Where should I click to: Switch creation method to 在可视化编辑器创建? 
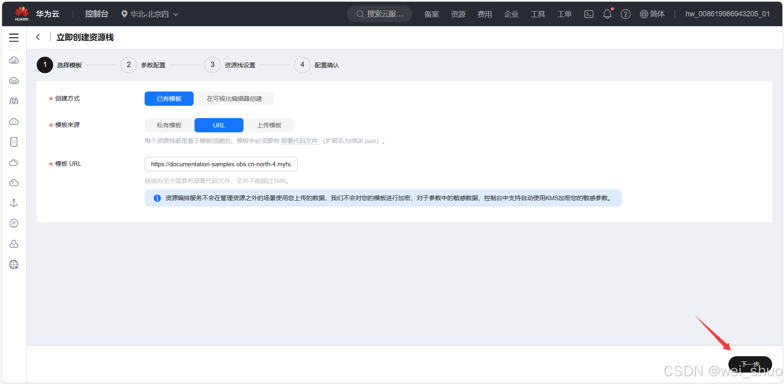pos(234,98)
